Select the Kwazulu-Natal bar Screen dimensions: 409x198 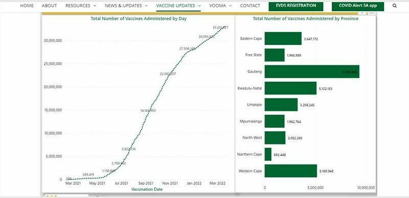[290, 88]
